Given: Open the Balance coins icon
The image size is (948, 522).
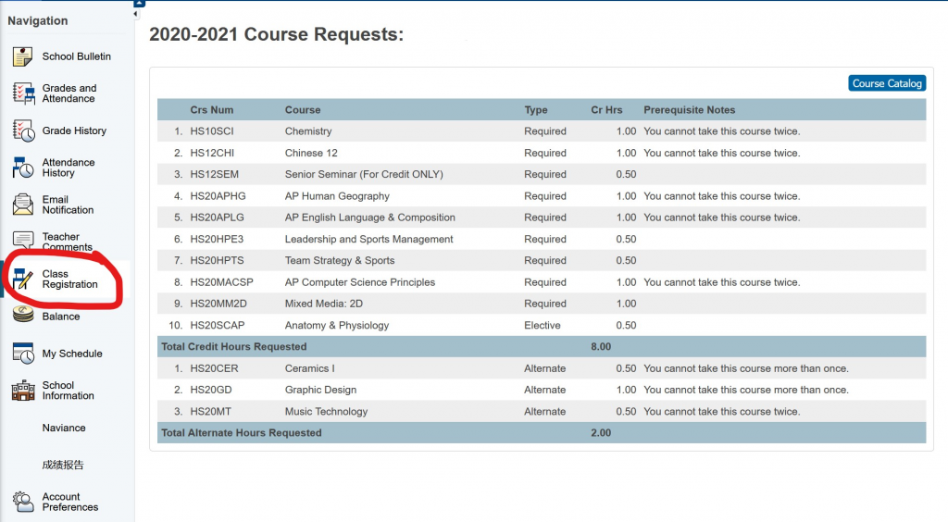Looking at the screenshot, I should [x=23, y=316].
